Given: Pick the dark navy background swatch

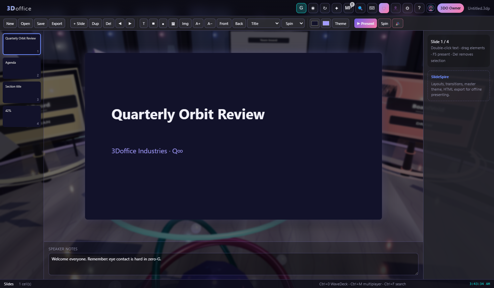Looking at the screenshot, I should click(315, 24).
